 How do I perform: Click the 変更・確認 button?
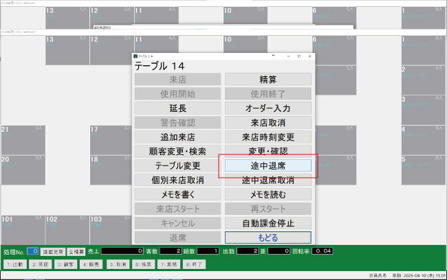tap(268, 151)
